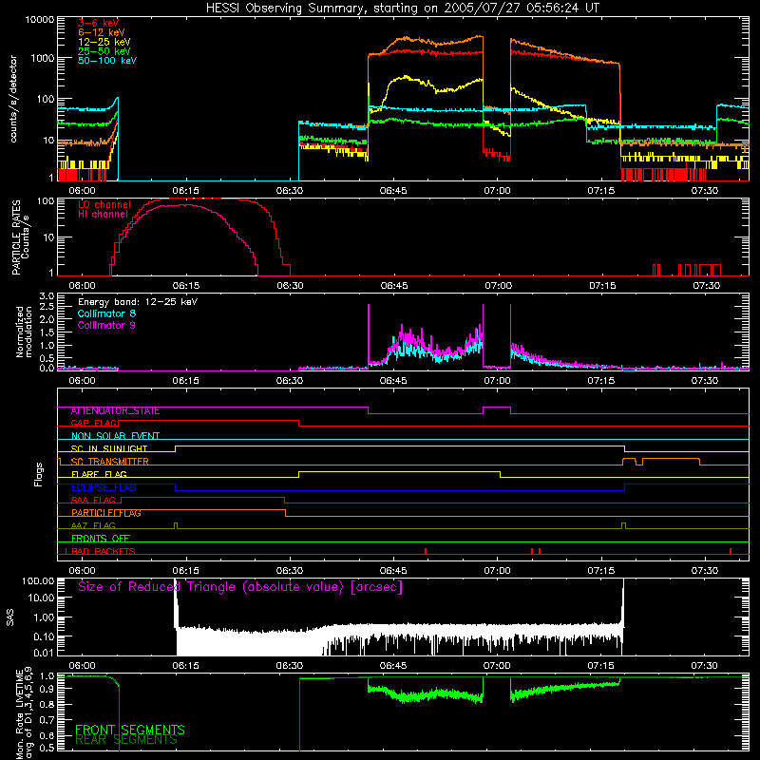This screenshot has height=760, width=760.
Task: Click the FRONT SEGMENTS legend label
Action: (x=130, y=730)
